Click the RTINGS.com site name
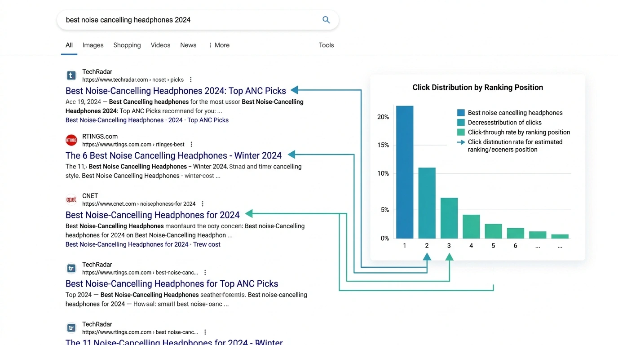 click(100, 136)
